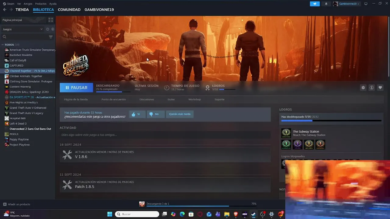Click Windows taskbar Buscar search box
The width and height of the screenshot is (390, 219).
point(137,214)
